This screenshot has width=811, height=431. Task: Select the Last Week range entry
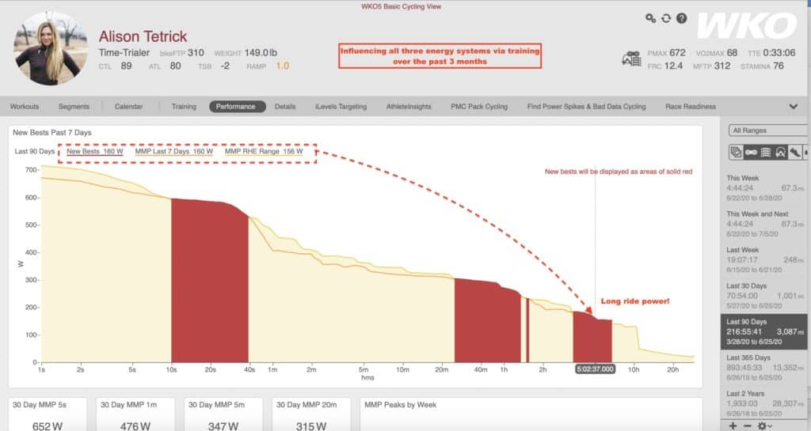(x=764, y=259)
